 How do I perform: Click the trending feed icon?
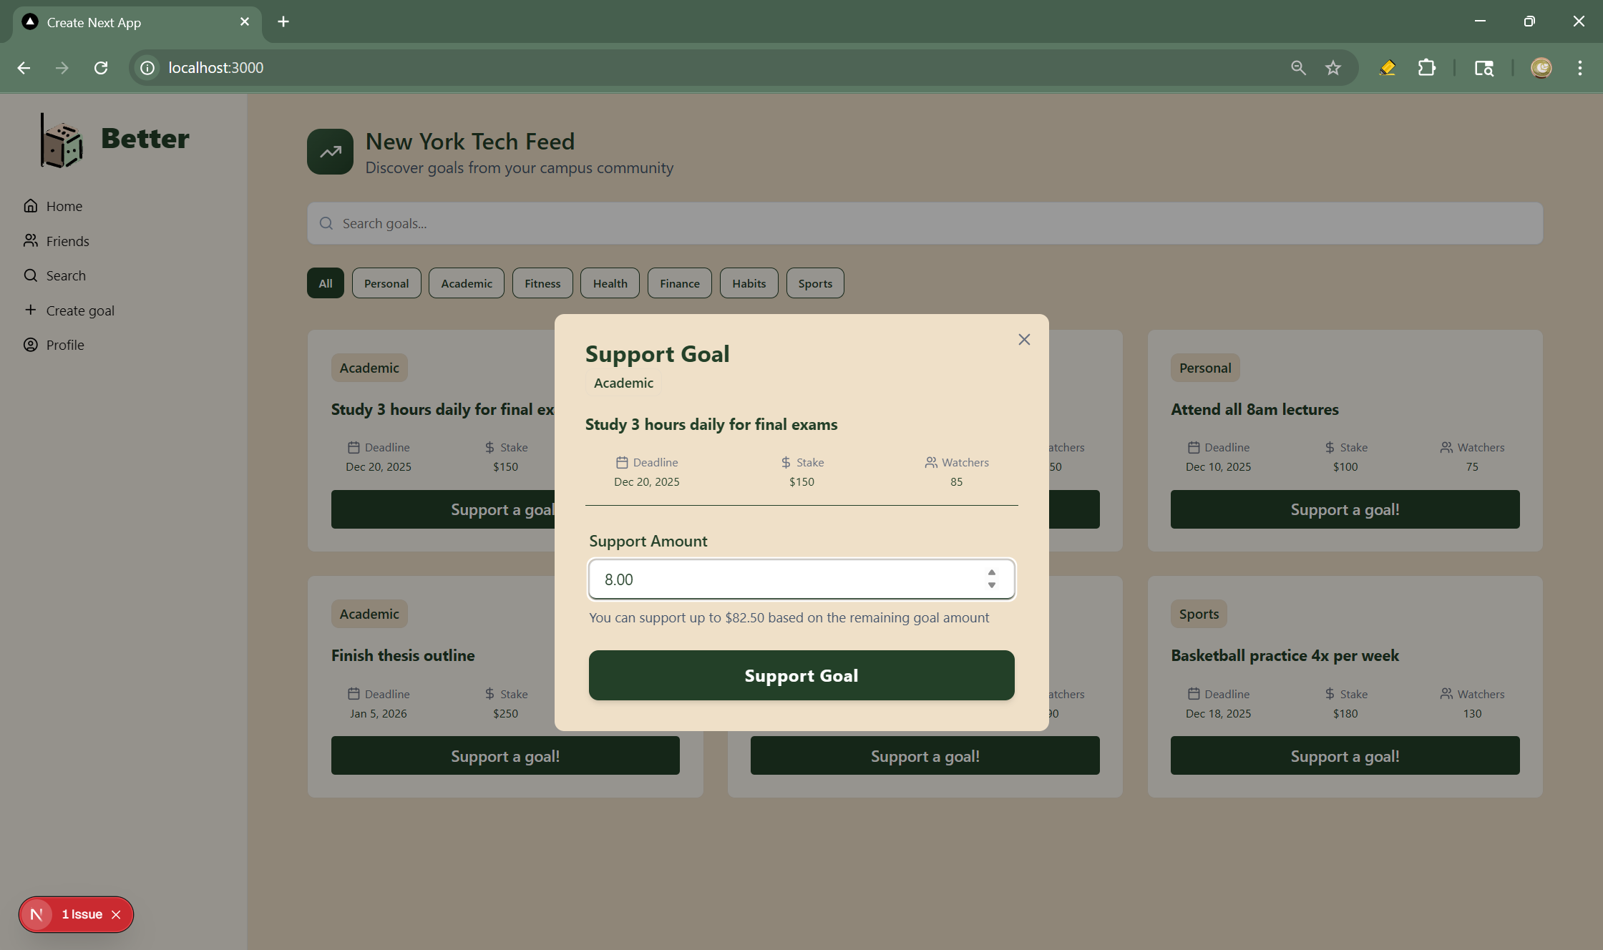click(330, 152)
